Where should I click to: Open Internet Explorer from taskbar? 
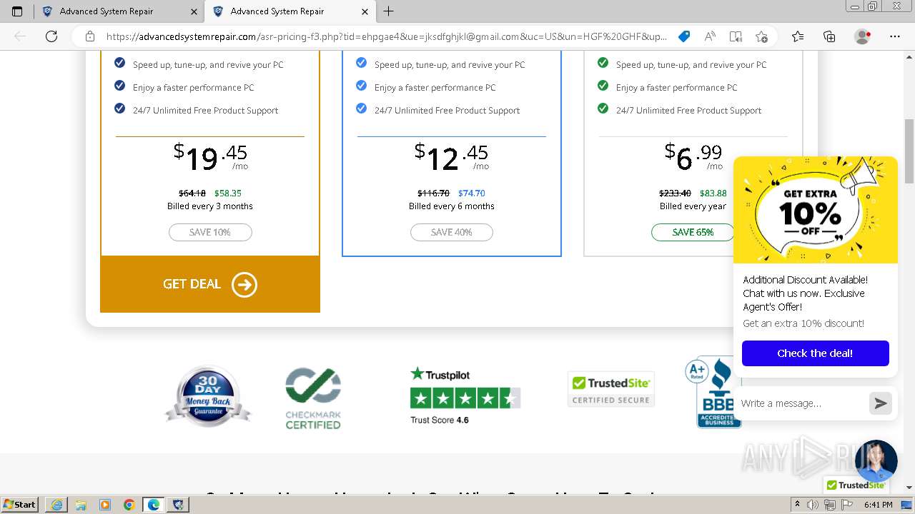pyautogui.click(x=56, y=505)
